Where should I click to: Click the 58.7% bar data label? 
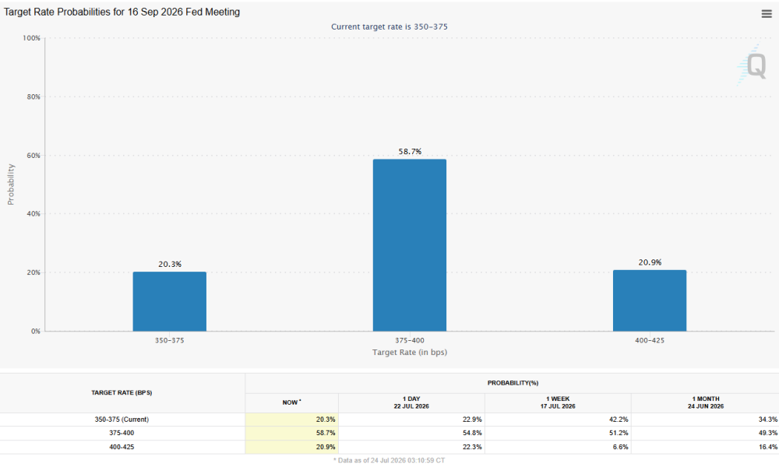pyautogui.click(x=410, y=151)
